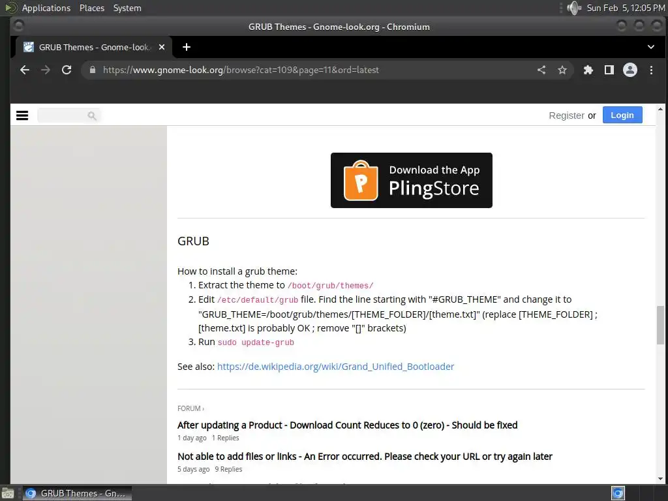This screenshot has width=668, height=501.
Task: Click the page vertical scrollbar thumb
Action: pyautogui.click(x=660, y=325)
